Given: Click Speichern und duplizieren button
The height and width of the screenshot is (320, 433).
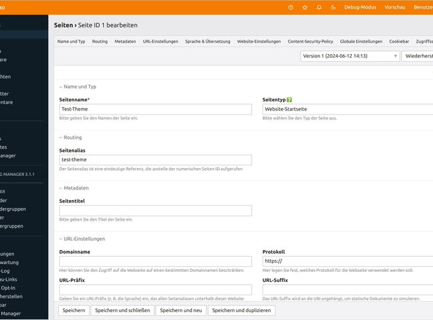Looking at the screenshot, I should (x=241, y=310).
